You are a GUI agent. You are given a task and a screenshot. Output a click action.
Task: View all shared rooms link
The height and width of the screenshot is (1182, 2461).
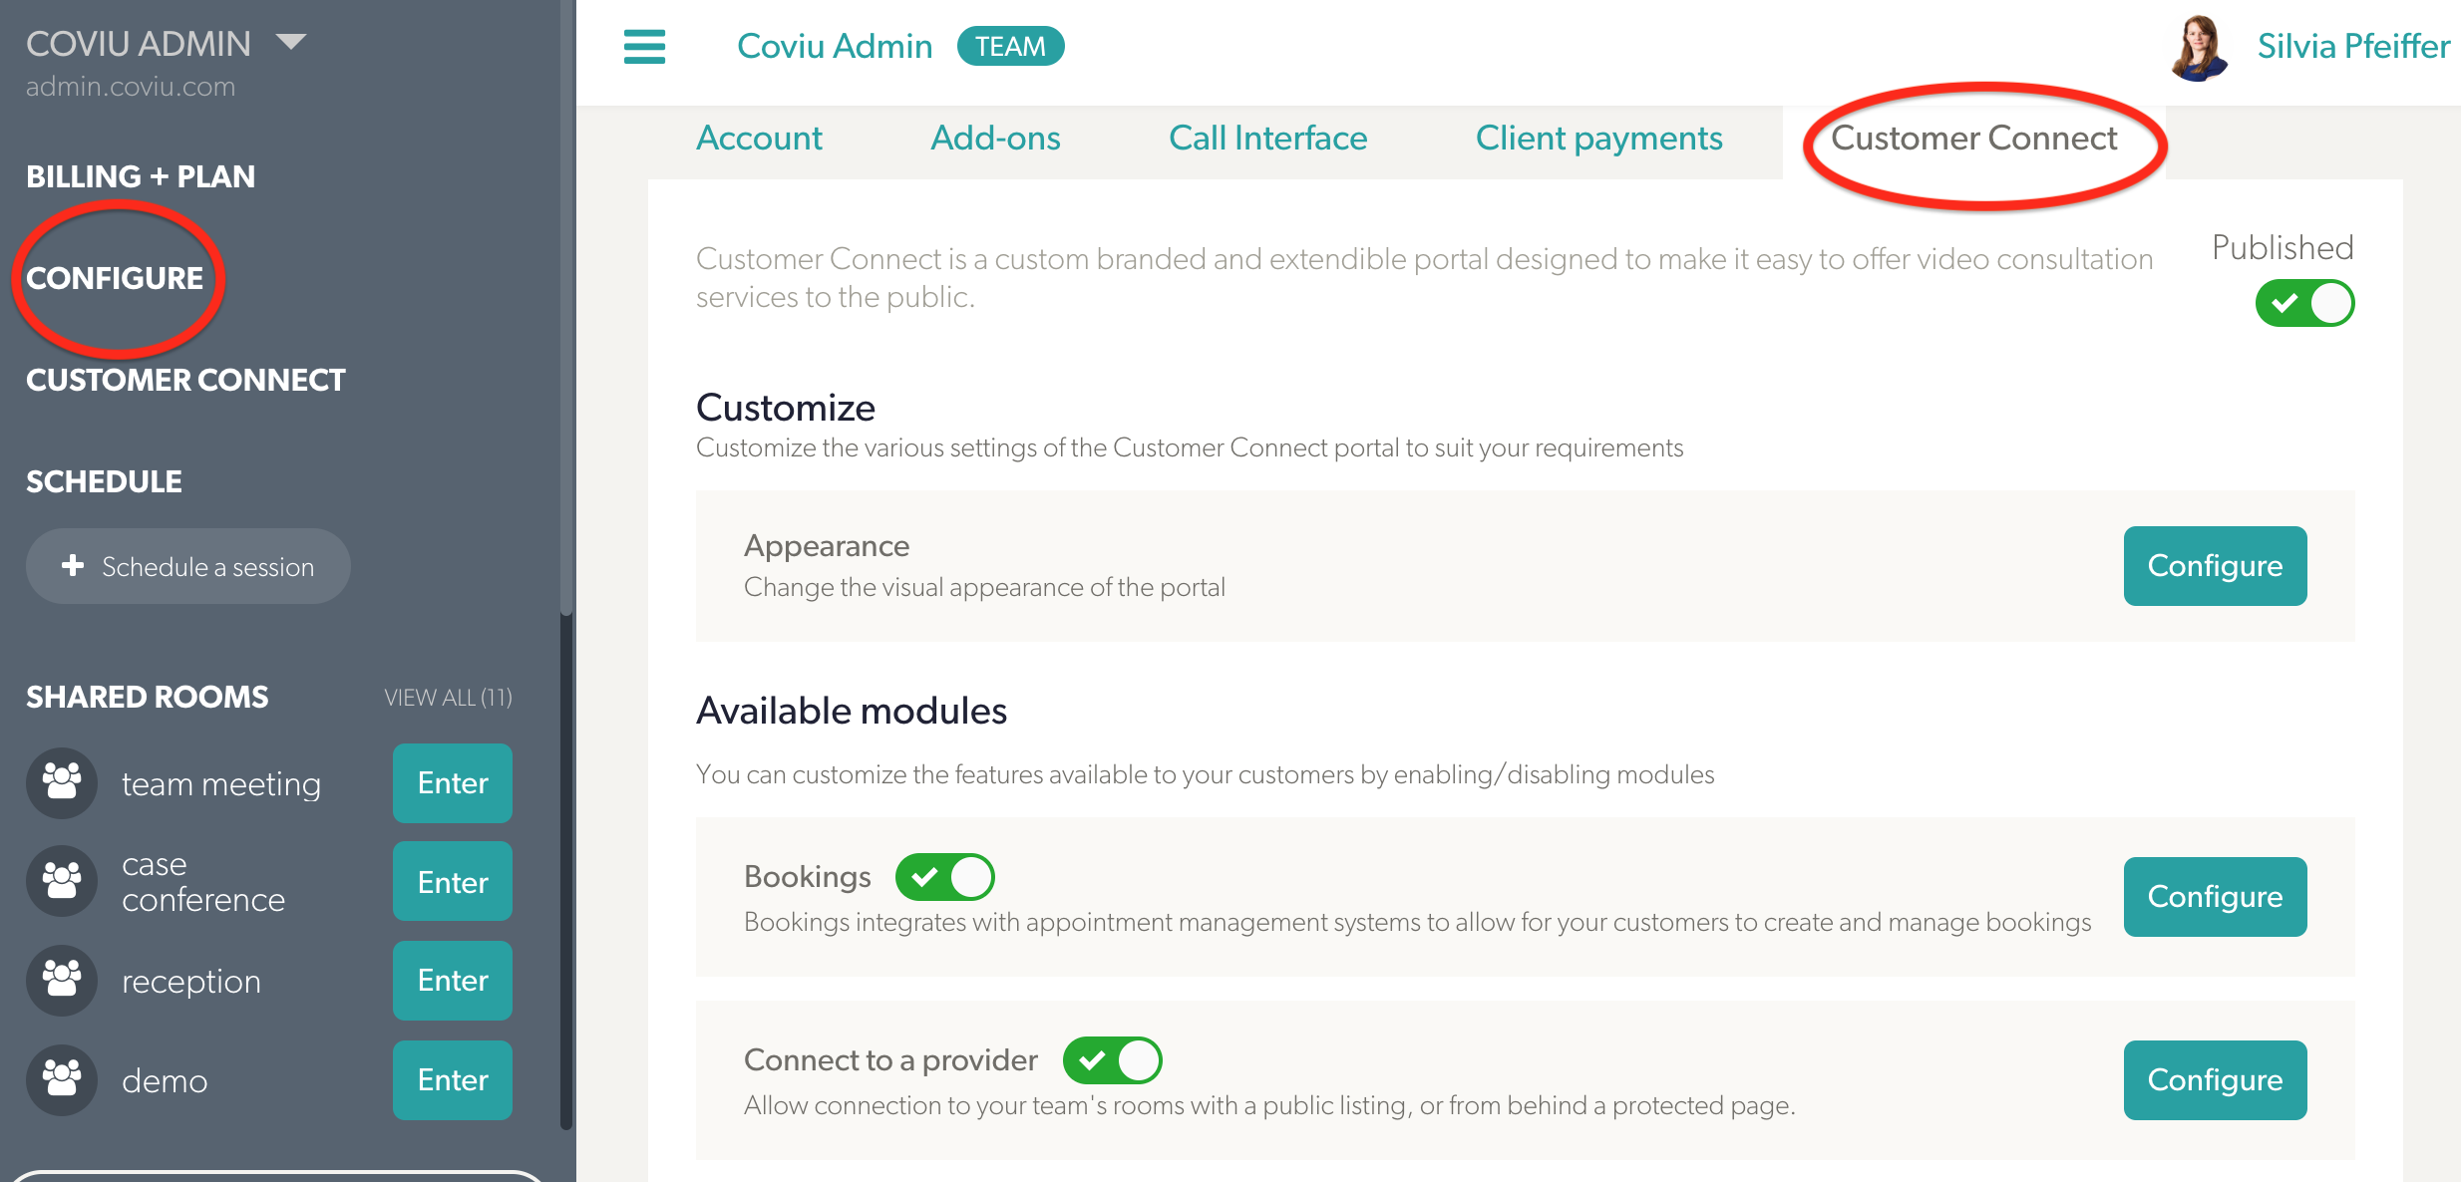pyautogui.click(x=448, y=698)
